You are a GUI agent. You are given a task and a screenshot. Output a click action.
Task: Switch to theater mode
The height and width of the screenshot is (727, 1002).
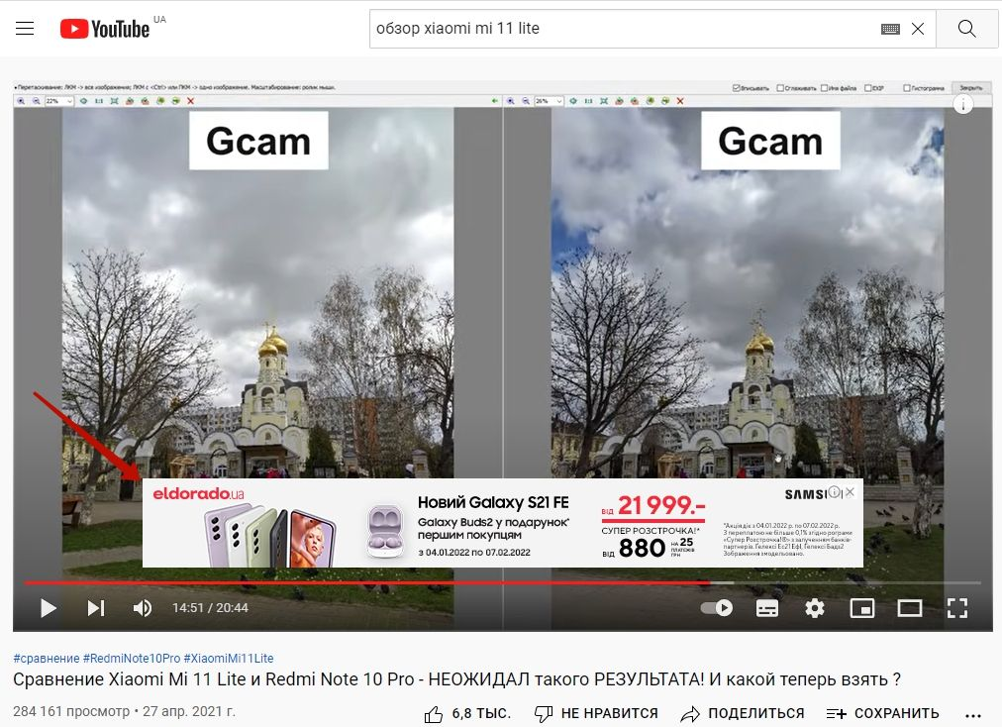[x=909, y=608]
